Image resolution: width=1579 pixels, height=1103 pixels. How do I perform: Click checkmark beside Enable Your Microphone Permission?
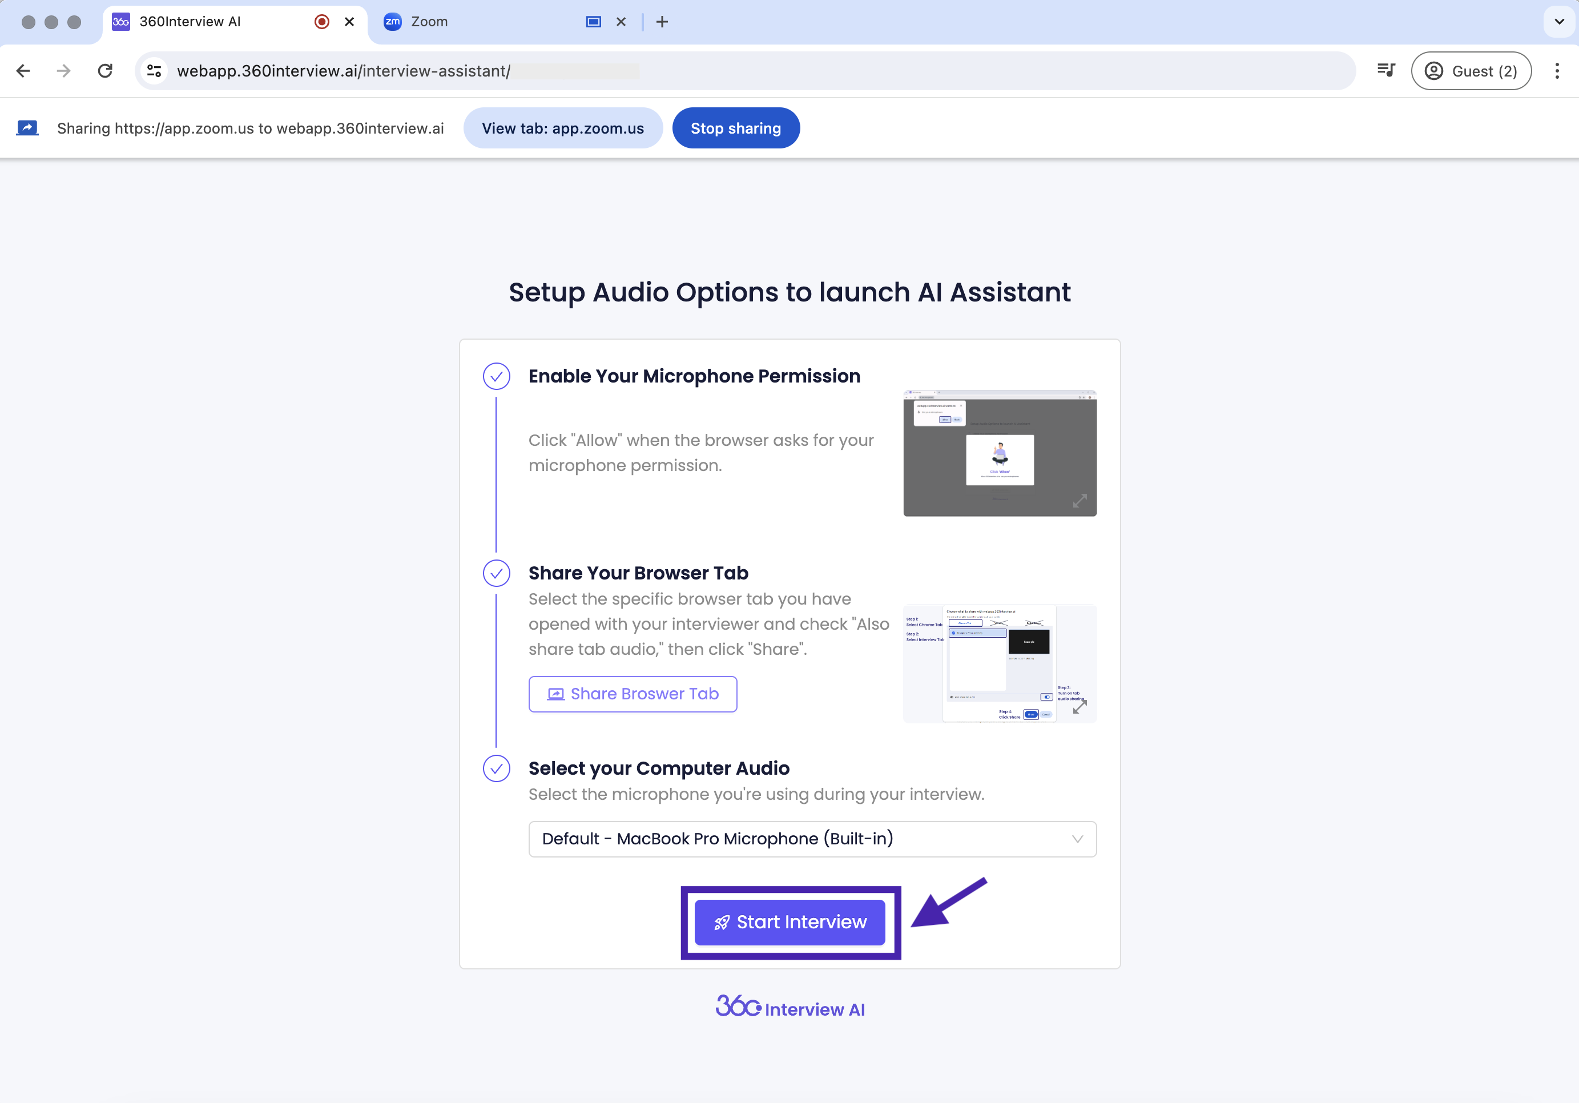pos(496,376)
